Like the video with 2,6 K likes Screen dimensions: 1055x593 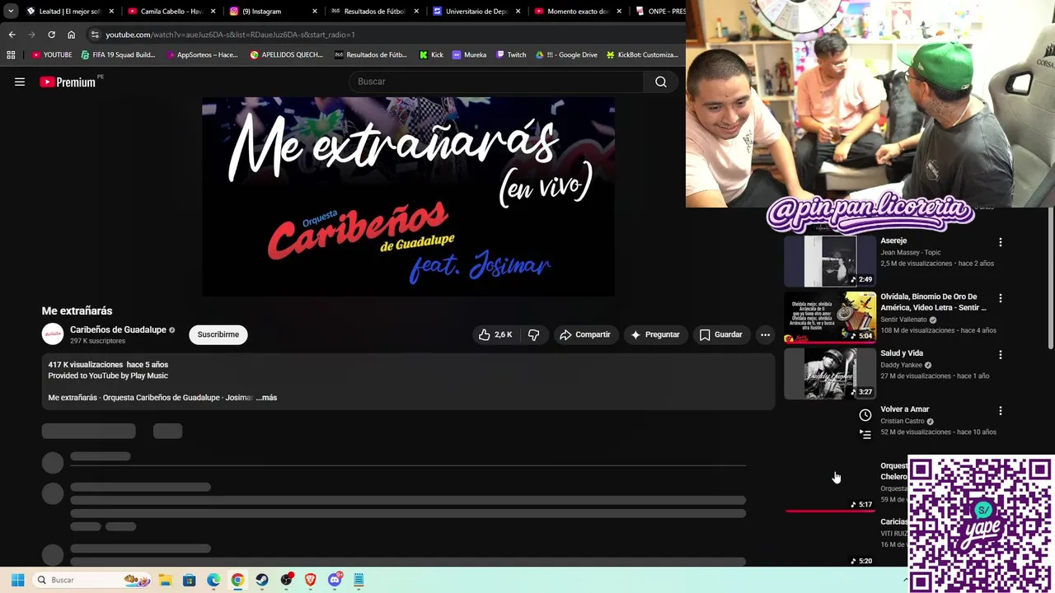(x=495, y=334)
